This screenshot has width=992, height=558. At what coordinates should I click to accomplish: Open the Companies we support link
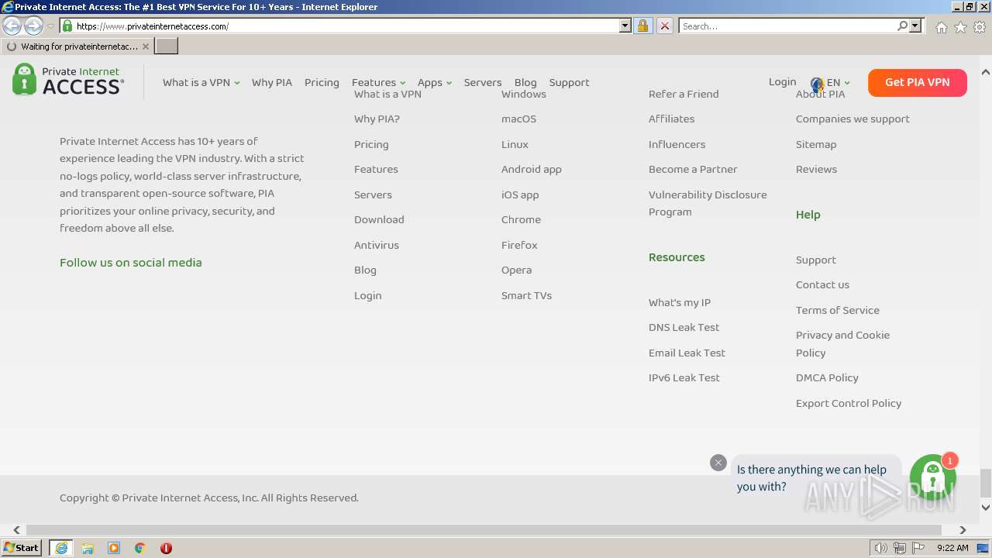tap(852, 119)
